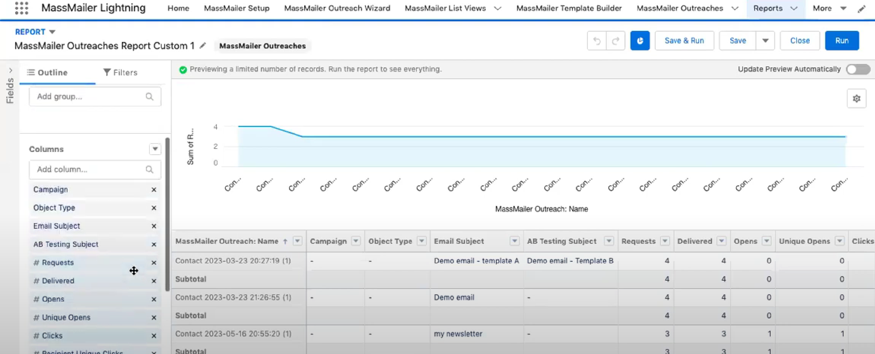Screen dimensions: 875x354
Task: Remove the Delivered column
Action: (x=154, y=281)
